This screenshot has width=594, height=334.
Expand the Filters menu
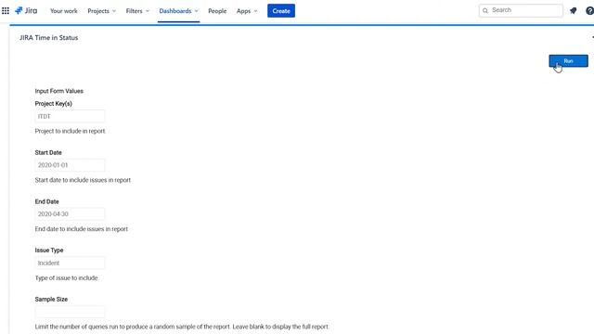137,11
